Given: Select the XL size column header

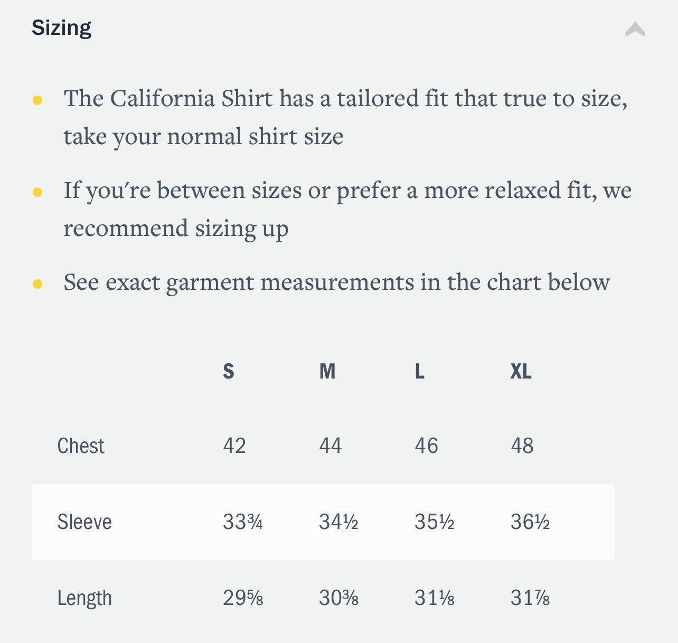Looking at the screenshot, I should pos(521,371).
